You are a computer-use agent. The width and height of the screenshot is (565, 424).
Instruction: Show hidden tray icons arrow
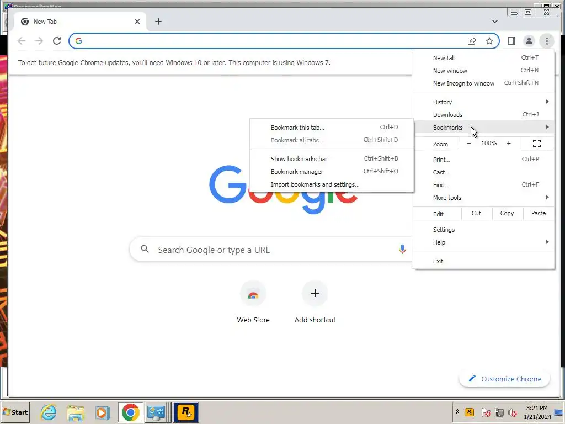tap(457, 412)
